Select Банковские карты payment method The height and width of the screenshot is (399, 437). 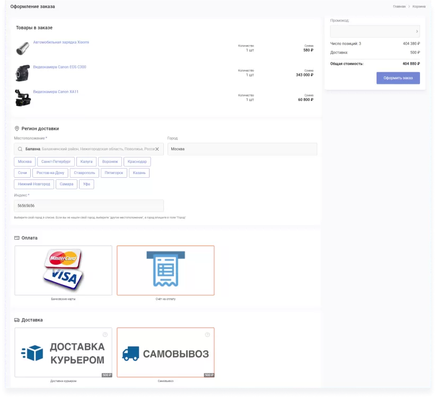coord(63,270)
